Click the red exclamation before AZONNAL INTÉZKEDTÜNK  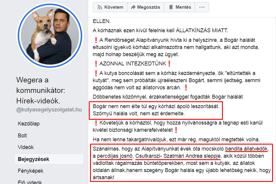[x=96, y=64]
